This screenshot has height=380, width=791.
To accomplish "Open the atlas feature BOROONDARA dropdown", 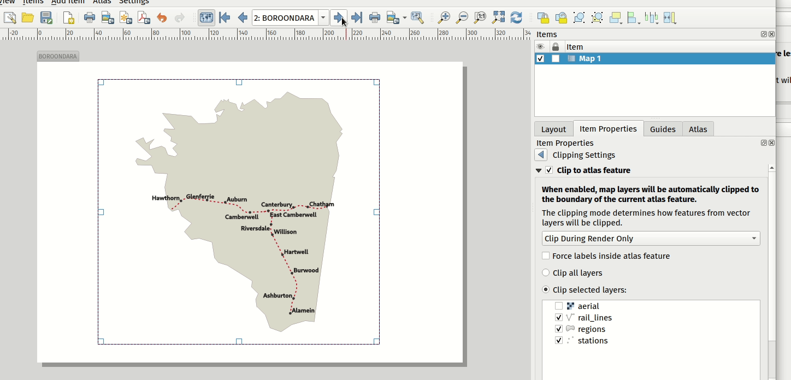I will (323, 18).
